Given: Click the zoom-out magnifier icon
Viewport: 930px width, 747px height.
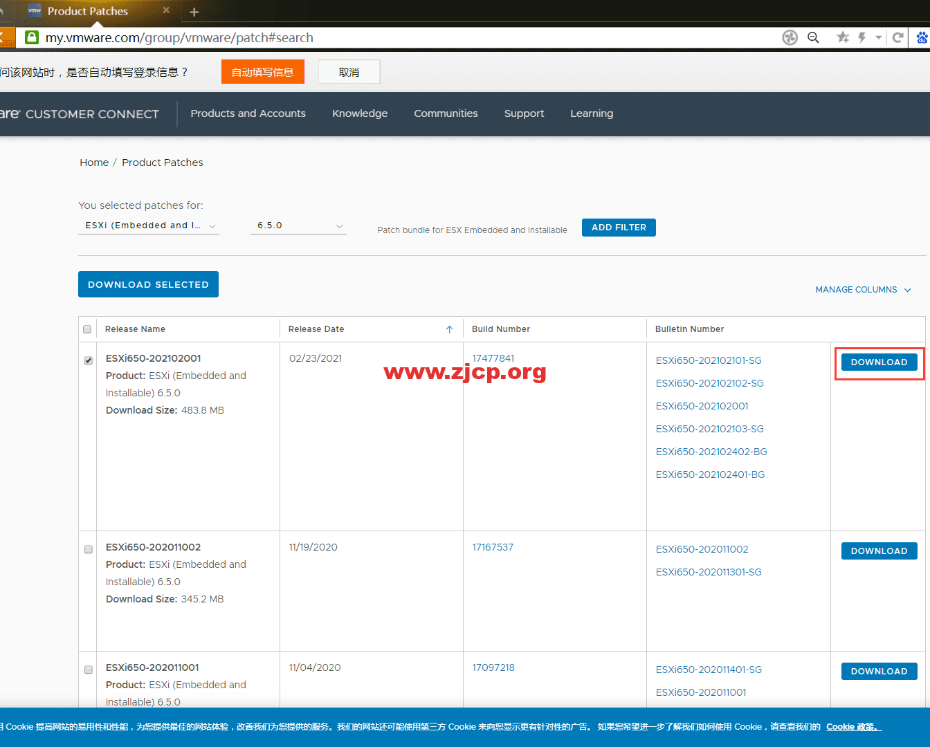Looking at the screenshot, I should [814, 37].
